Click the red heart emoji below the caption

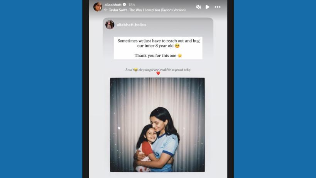pyautogui.click(x=158, y=73)
